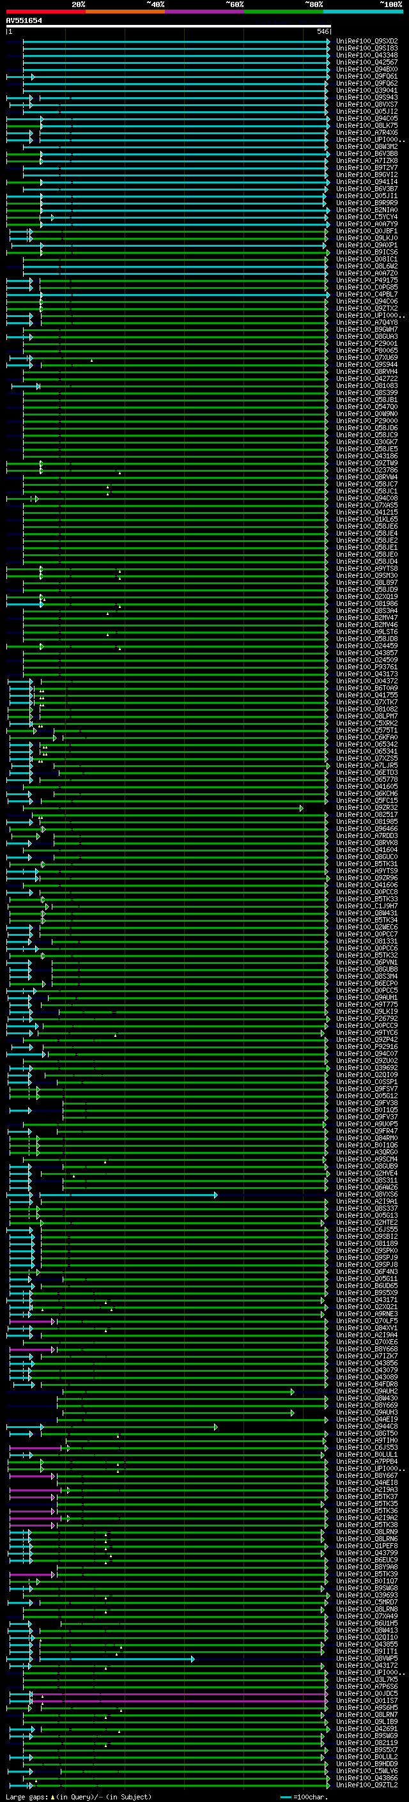The height and width of the screenshot is (1802, 409).
Task: Select hit UniRef100_Q43348
Action: click(x=367, y=55)
